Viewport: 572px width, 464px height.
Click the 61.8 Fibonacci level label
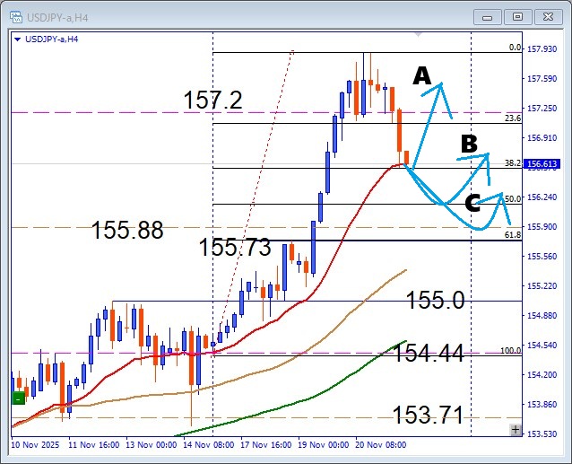[x=513, y=235]
